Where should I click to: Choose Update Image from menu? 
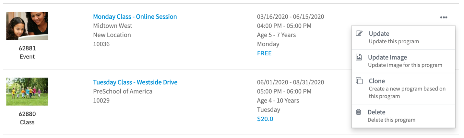387,57
